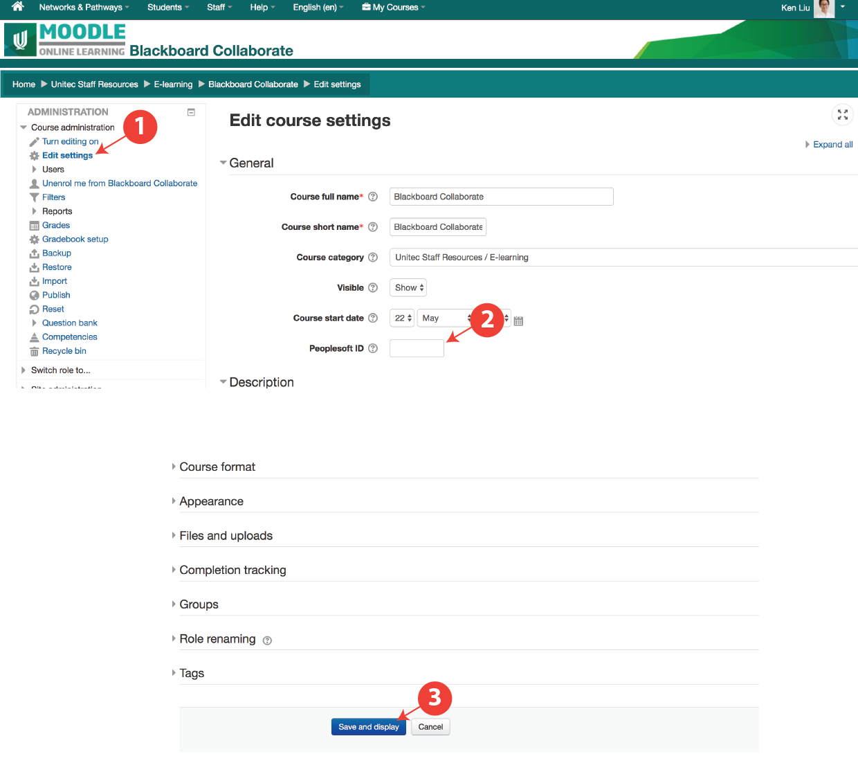The height and width of the screenshot is (763, 858).
Task: Click the Peoplesoft ID field
Action: point(417,348)
